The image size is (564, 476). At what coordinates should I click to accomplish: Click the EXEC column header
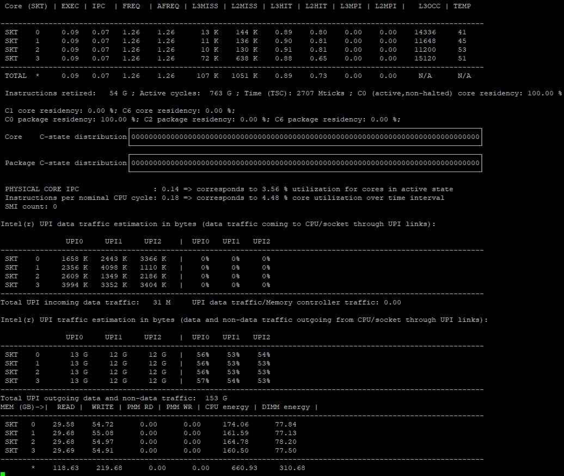click(x=70, y=6)
